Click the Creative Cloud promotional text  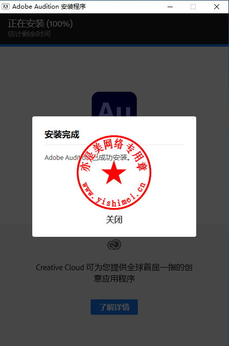tap(114, 273)
